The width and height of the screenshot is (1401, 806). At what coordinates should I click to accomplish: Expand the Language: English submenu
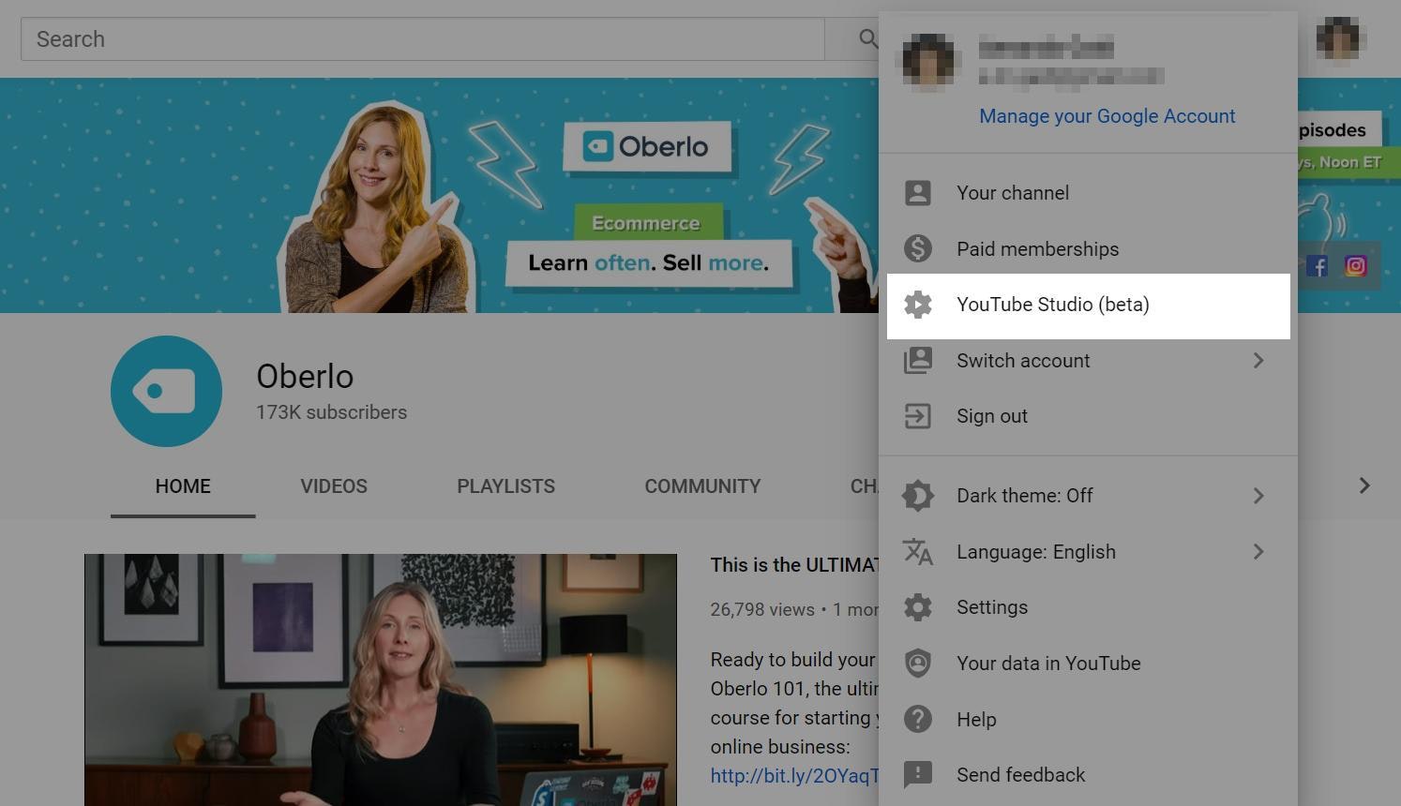1258,552
